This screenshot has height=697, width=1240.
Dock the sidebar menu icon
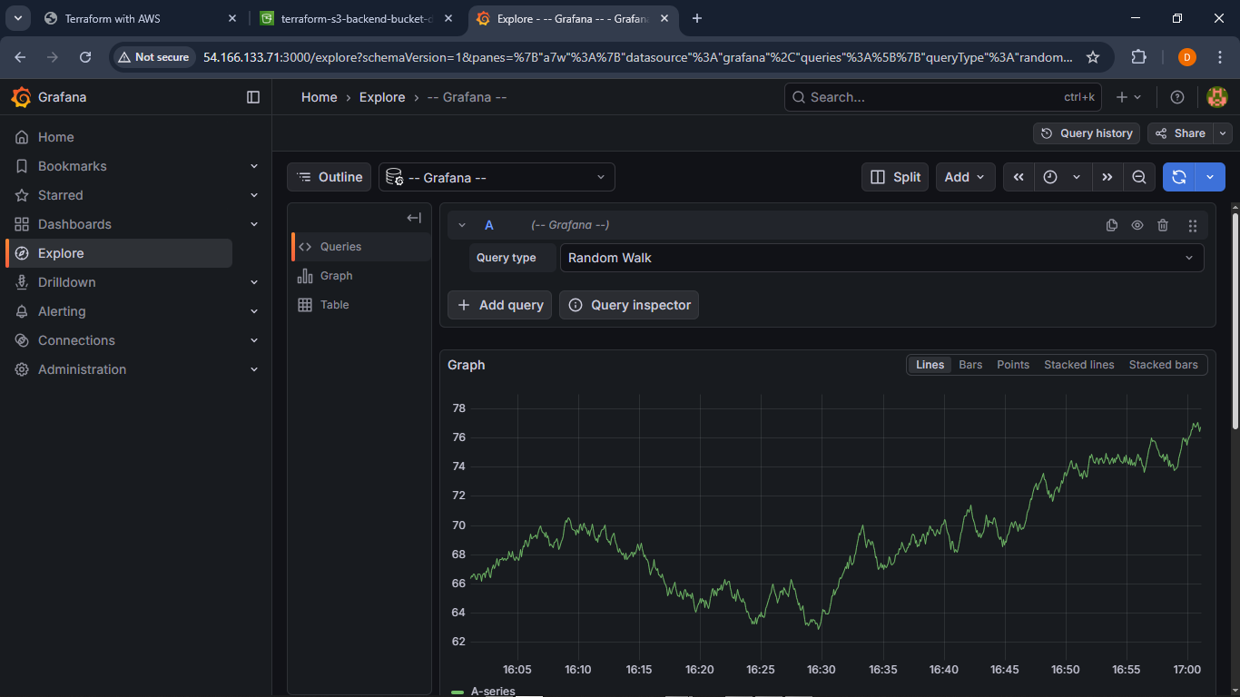(x=253, y=97)
